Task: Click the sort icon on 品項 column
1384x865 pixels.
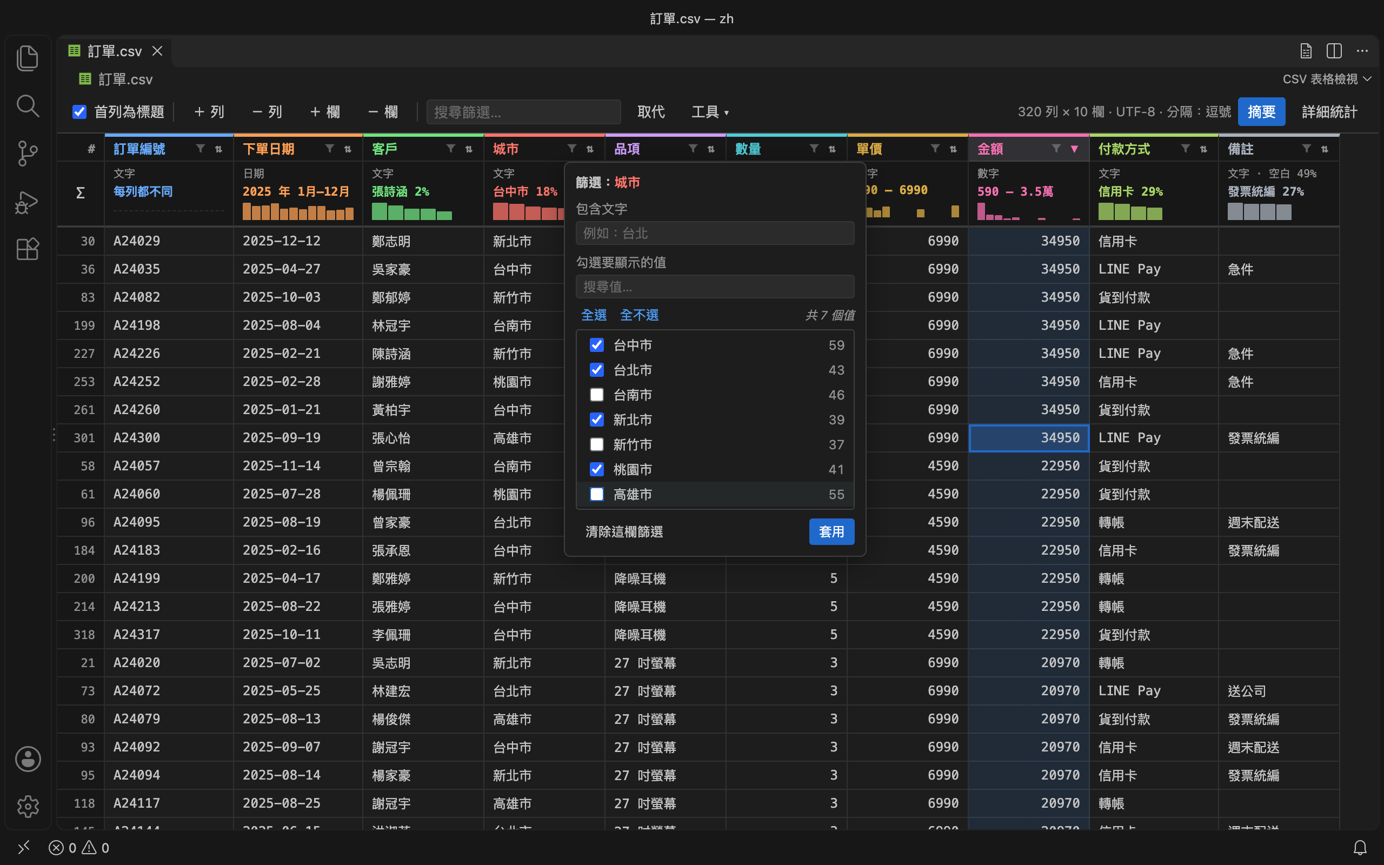Action: (x=711, y=149)
